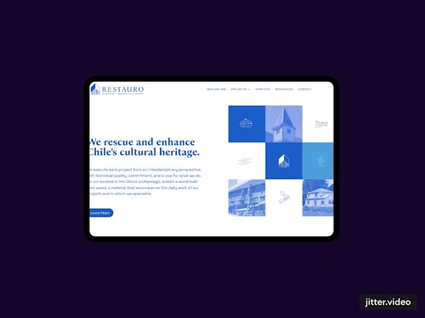Open the white house photo tile

(x=318, y=198)
